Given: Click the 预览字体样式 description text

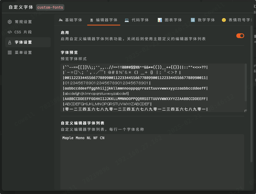Looking at the screenshot, I should pos(74,59).
